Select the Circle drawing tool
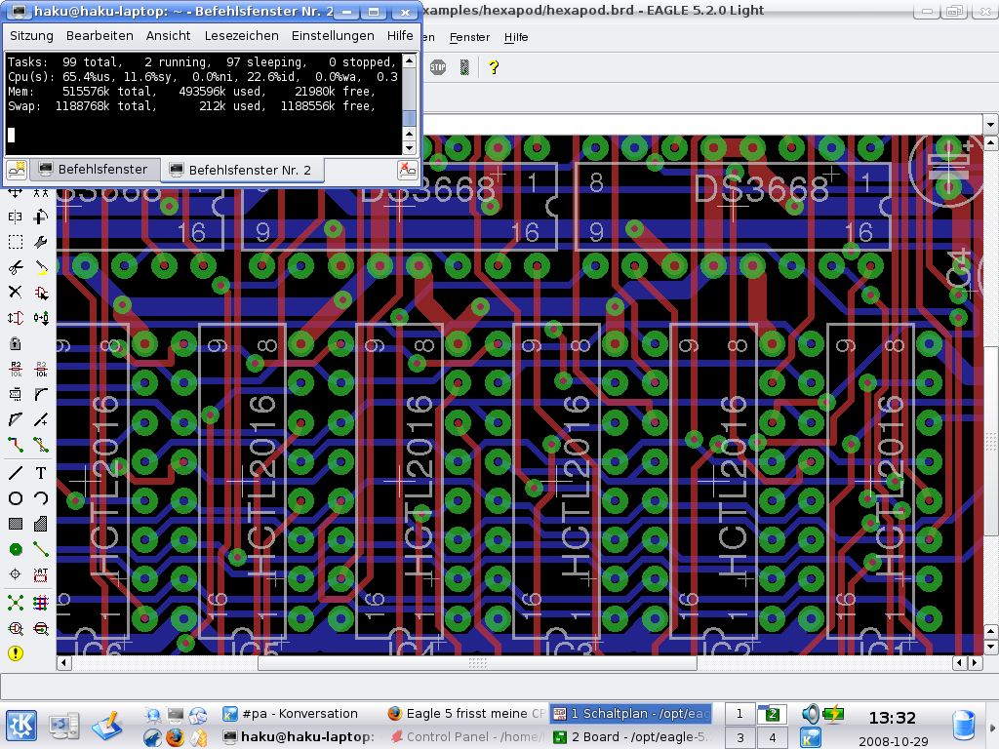The width and height of the screenshot is (999, 749). (x=16, y=498)
